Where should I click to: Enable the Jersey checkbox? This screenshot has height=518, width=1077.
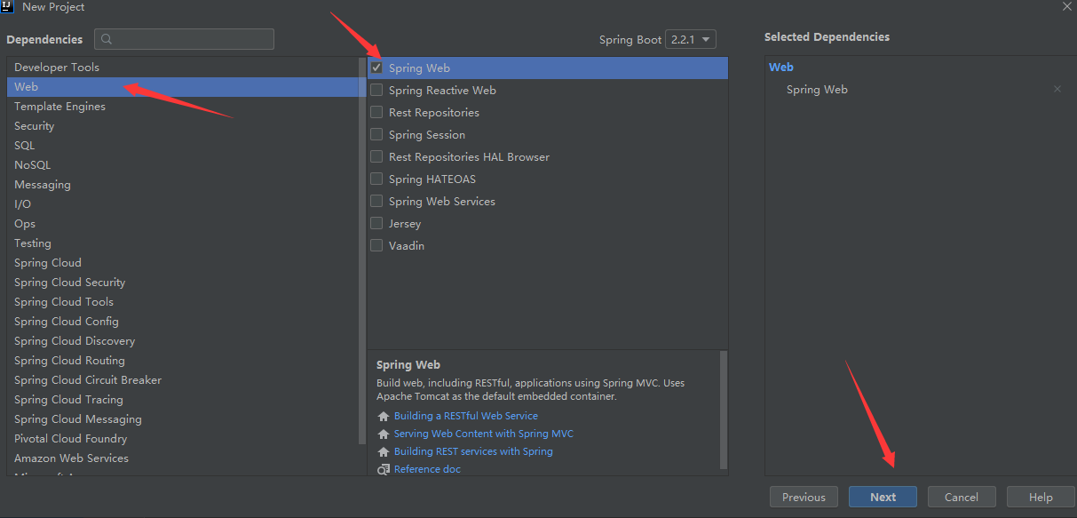376,223
